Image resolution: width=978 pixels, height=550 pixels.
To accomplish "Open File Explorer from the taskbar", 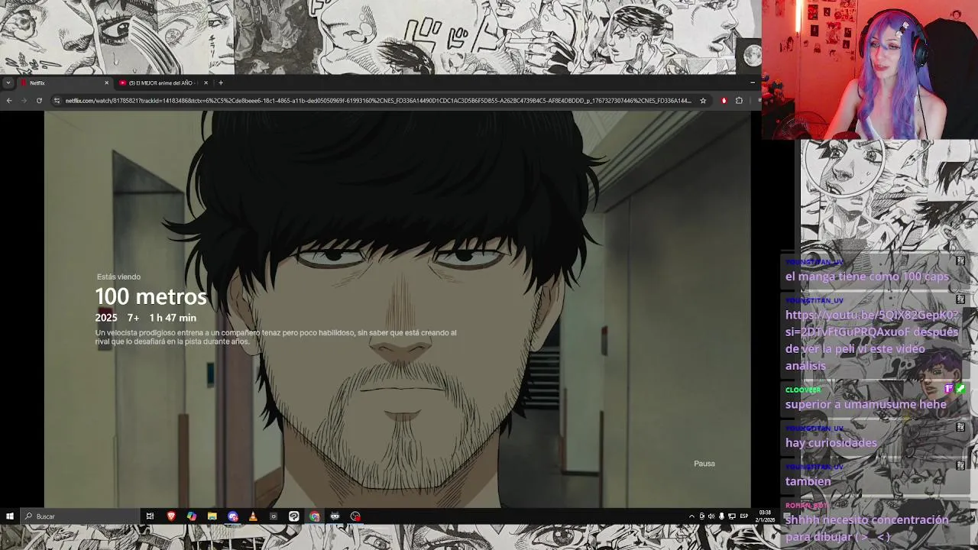I will pos(212,516).
